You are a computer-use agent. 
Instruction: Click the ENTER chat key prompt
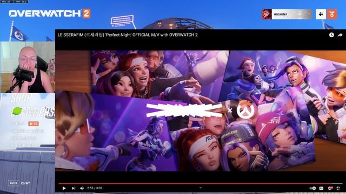[x=14, y=183]
